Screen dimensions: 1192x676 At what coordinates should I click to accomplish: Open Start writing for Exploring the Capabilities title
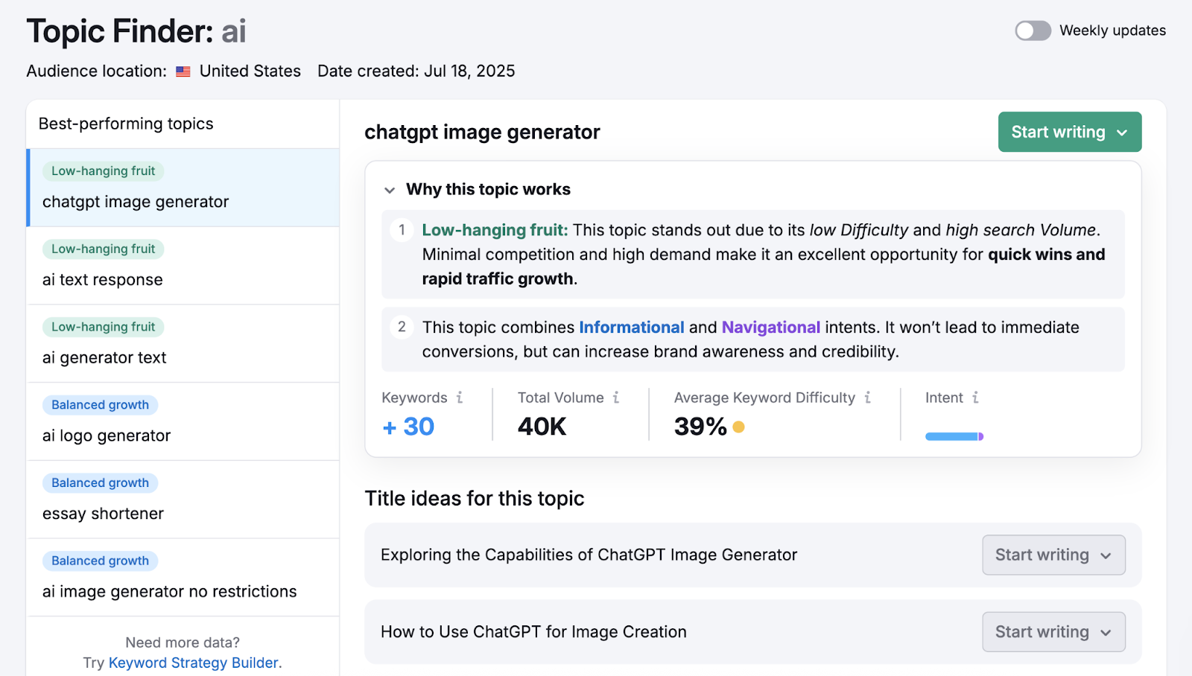pyautogui.click(x=1053, y=555)
